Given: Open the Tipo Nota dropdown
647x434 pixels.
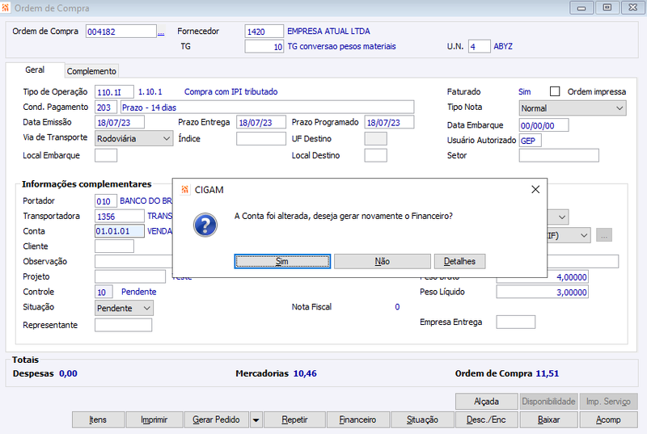Looking at the screenshot, I should [x=573, y=108].
